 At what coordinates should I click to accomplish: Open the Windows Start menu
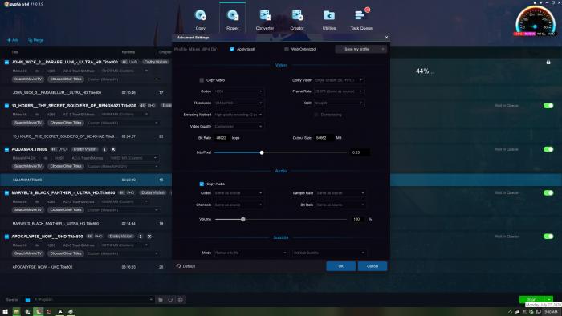(x=6, y=312)
